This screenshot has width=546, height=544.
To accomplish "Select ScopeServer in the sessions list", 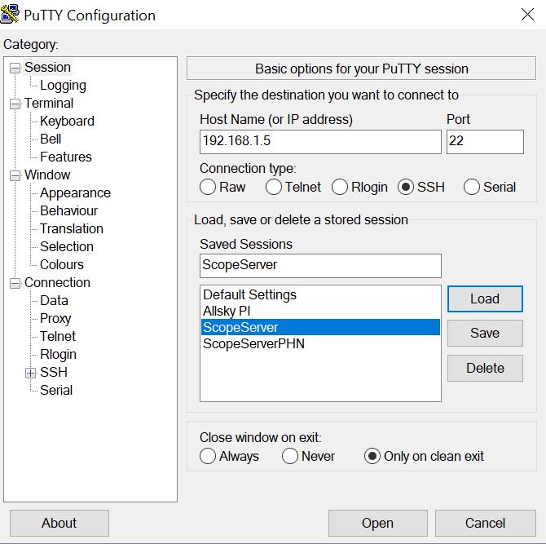I will click(320, 327).
